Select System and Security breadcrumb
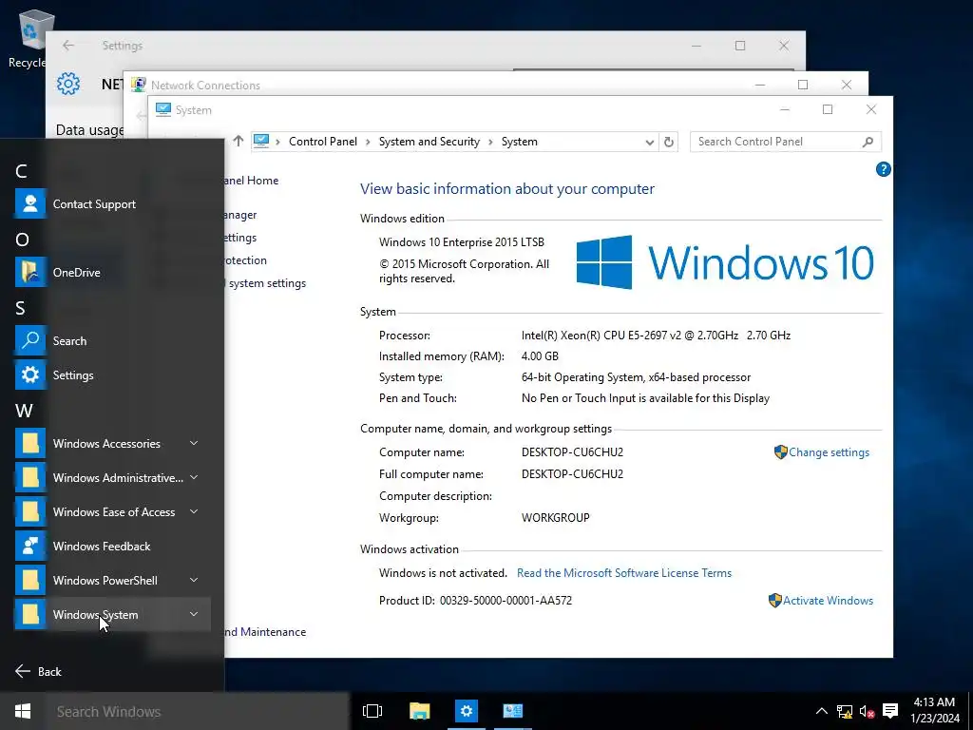 (x=429, y=142)
